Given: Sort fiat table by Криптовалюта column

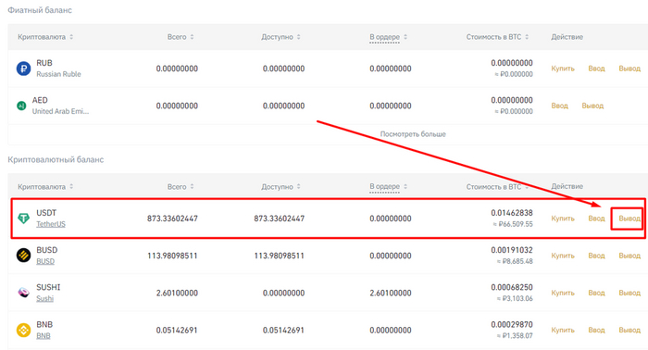Looking at the screenshot, I should tap(45, 37).
